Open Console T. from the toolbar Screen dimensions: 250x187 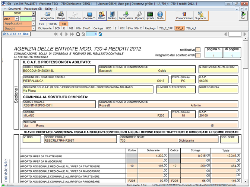point(89,16)
